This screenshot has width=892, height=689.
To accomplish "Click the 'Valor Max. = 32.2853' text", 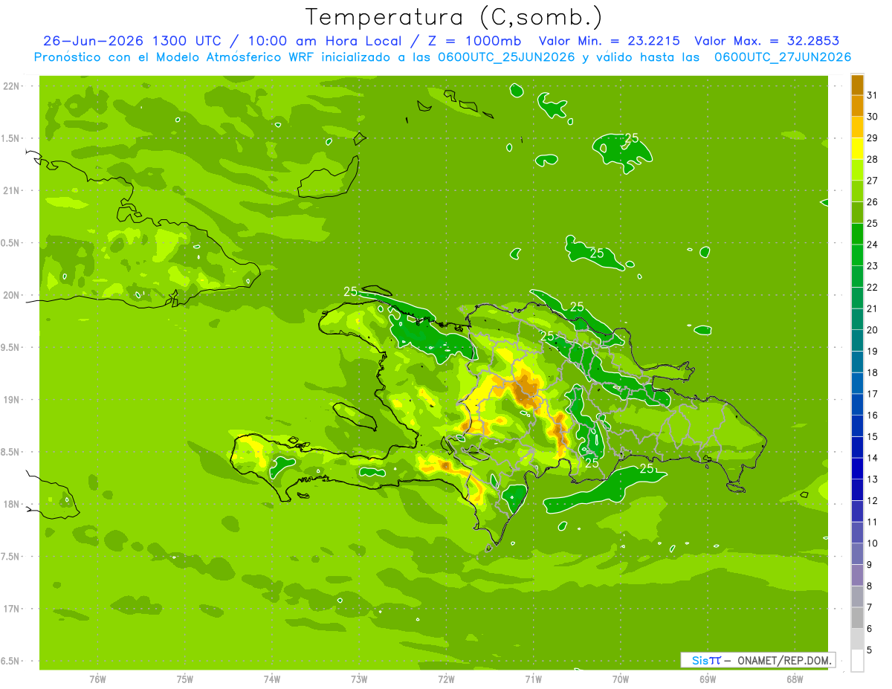I will tap(767, 41).
